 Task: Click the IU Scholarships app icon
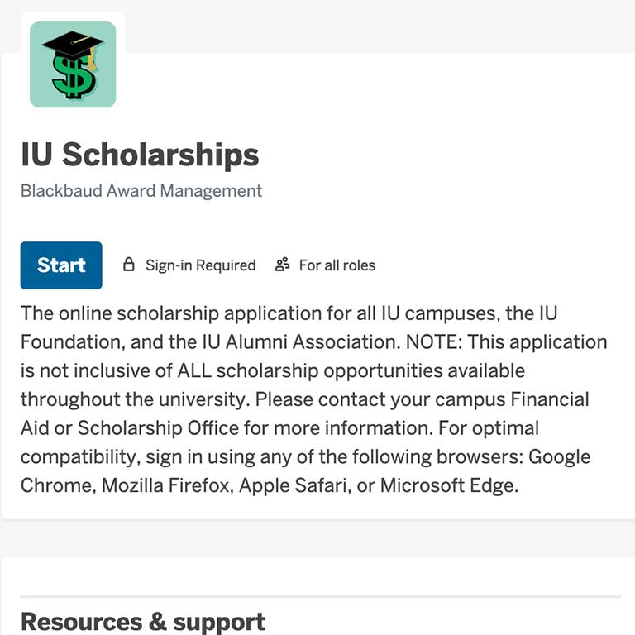pyautogui.click(x=73, y=64)
